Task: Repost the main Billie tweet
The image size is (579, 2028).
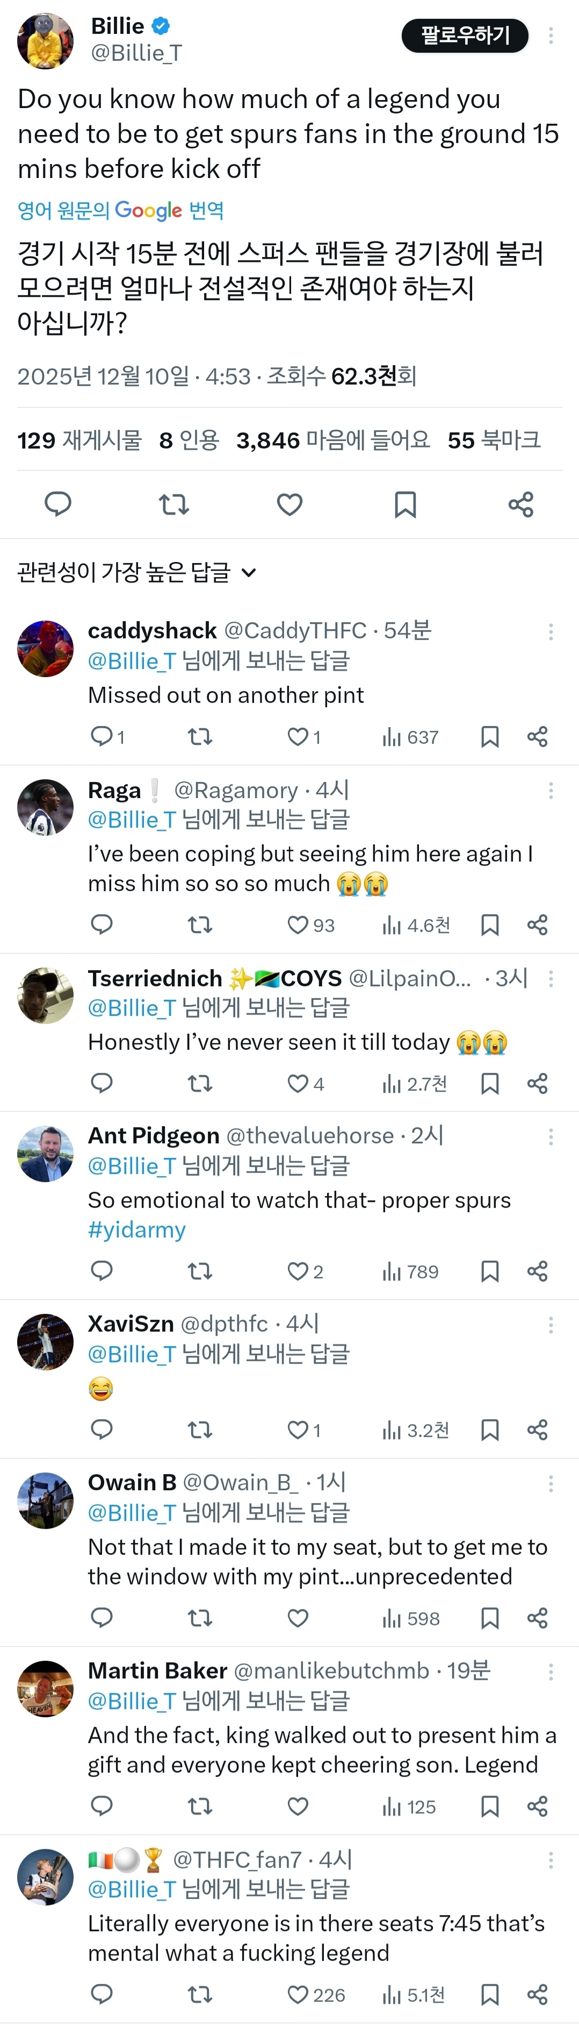Action: [174, 504]
